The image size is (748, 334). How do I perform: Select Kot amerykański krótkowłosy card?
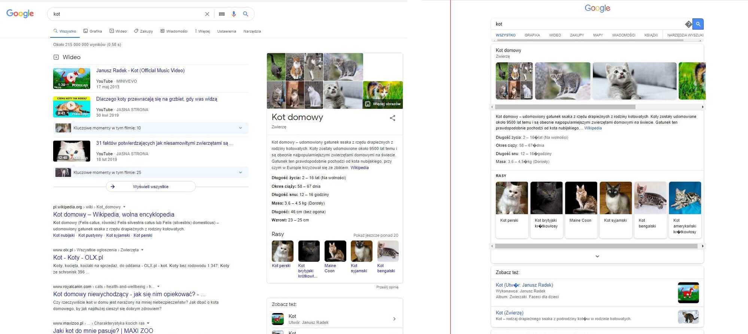(685, 209)
